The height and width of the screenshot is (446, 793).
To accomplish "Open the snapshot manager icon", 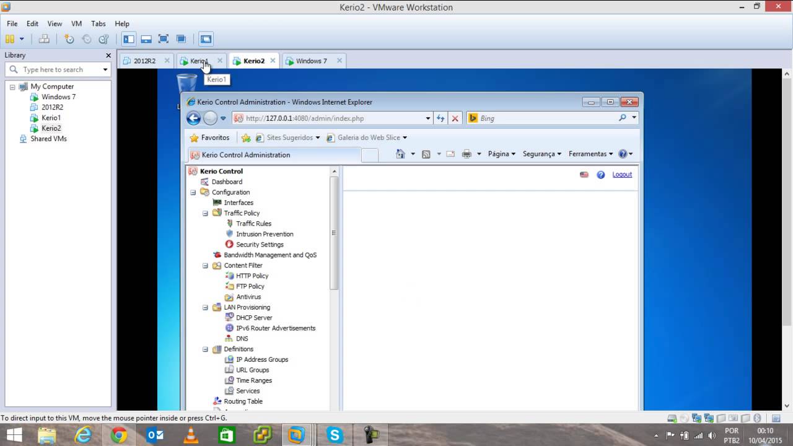I will 104,39.
